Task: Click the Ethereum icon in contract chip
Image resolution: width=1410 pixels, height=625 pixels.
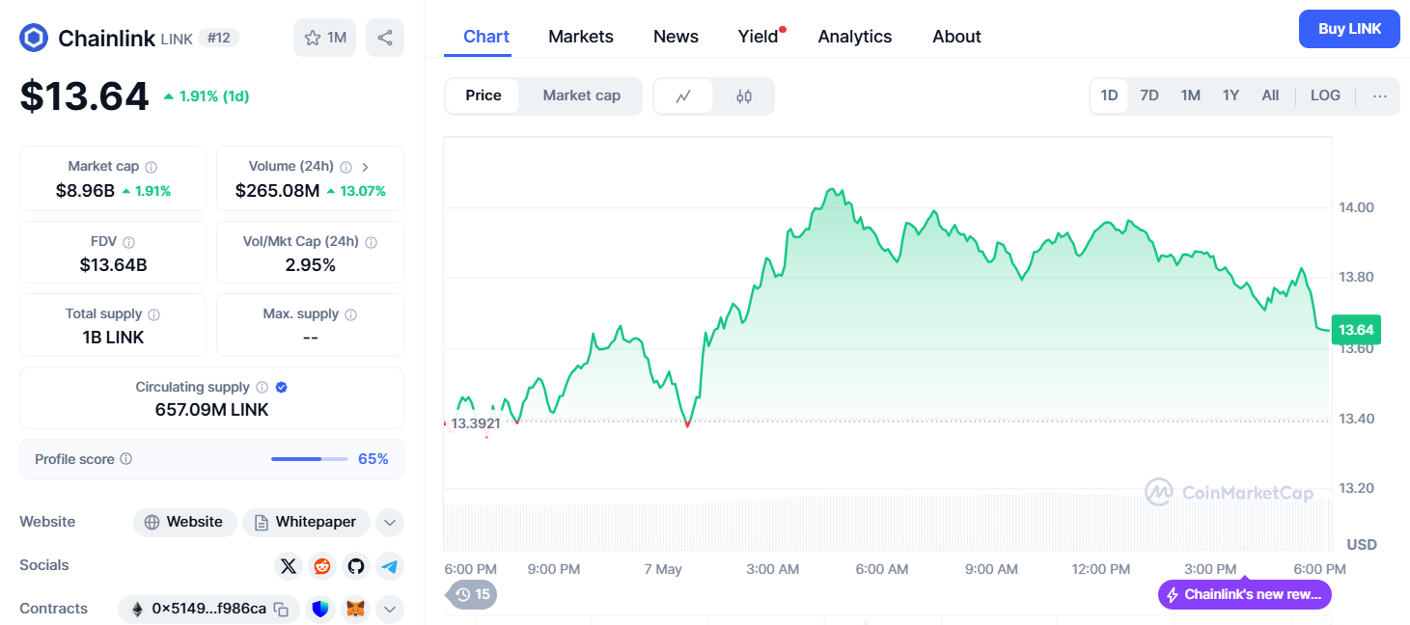Action: click(137, 609)
